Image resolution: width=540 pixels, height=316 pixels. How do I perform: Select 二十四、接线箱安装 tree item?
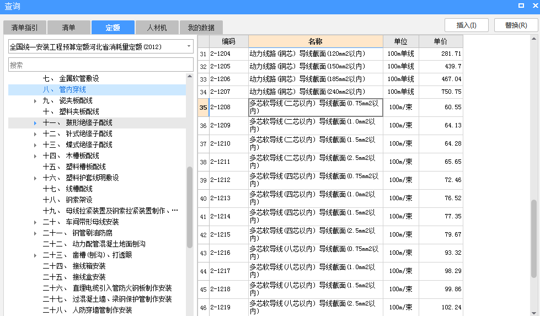click(74, 266)
